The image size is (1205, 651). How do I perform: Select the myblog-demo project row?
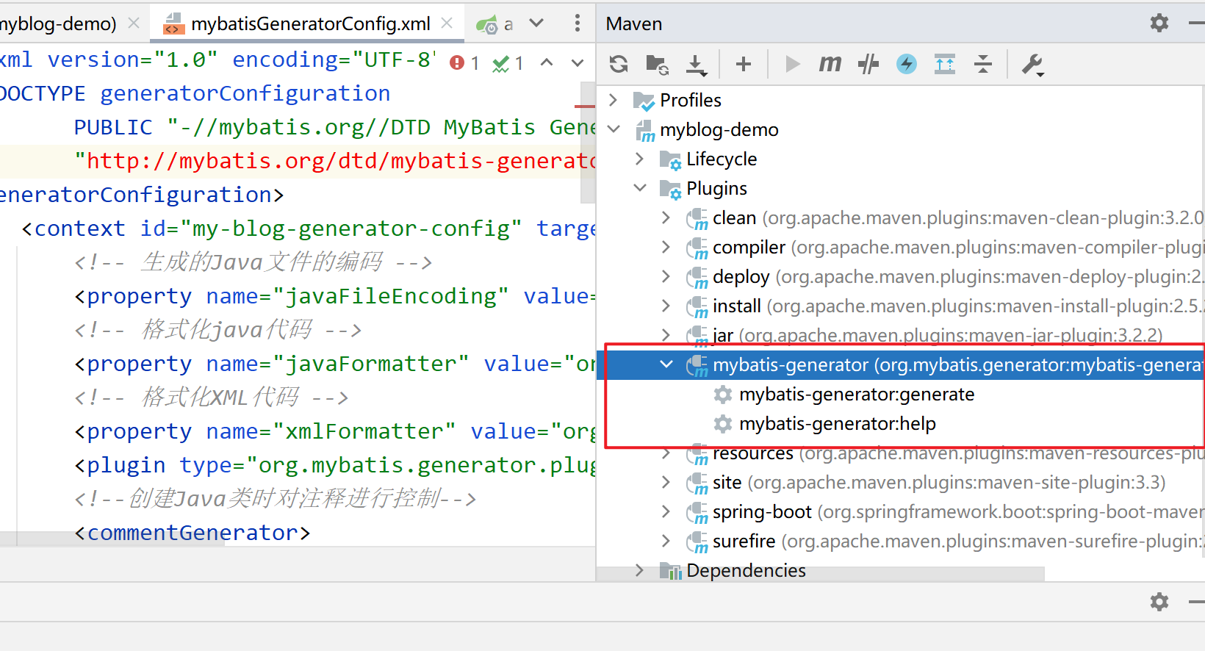click(901, 130)
